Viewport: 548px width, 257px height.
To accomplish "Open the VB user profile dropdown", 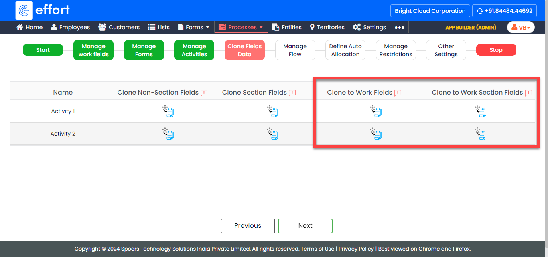I will point(521,27).
